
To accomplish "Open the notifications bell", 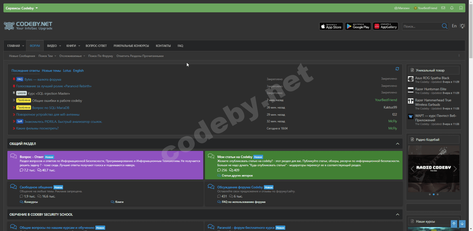I will click(x=452, y=8).
